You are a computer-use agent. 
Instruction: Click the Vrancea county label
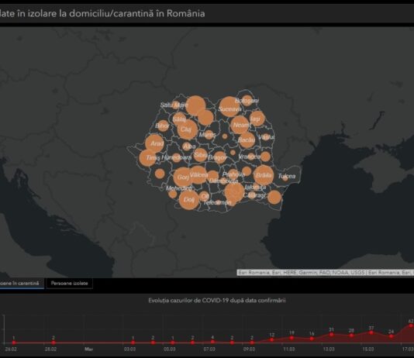coord(249,157)
